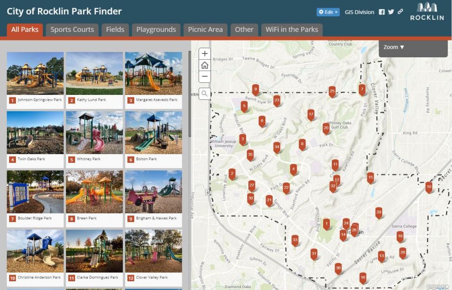Open the map search tool
Viewport: 452px width, 290px height.
click(x=204, y=93)
